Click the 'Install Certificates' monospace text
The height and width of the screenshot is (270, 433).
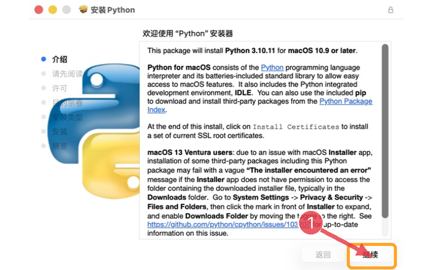pos(296,127)
